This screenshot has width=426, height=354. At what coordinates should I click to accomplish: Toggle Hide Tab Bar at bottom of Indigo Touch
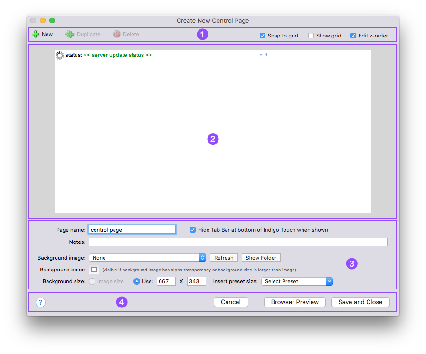[193, 230]
